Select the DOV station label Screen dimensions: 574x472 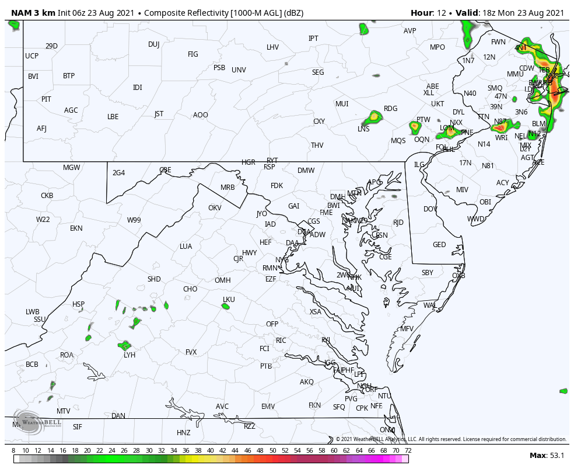(x=430, y=209)
